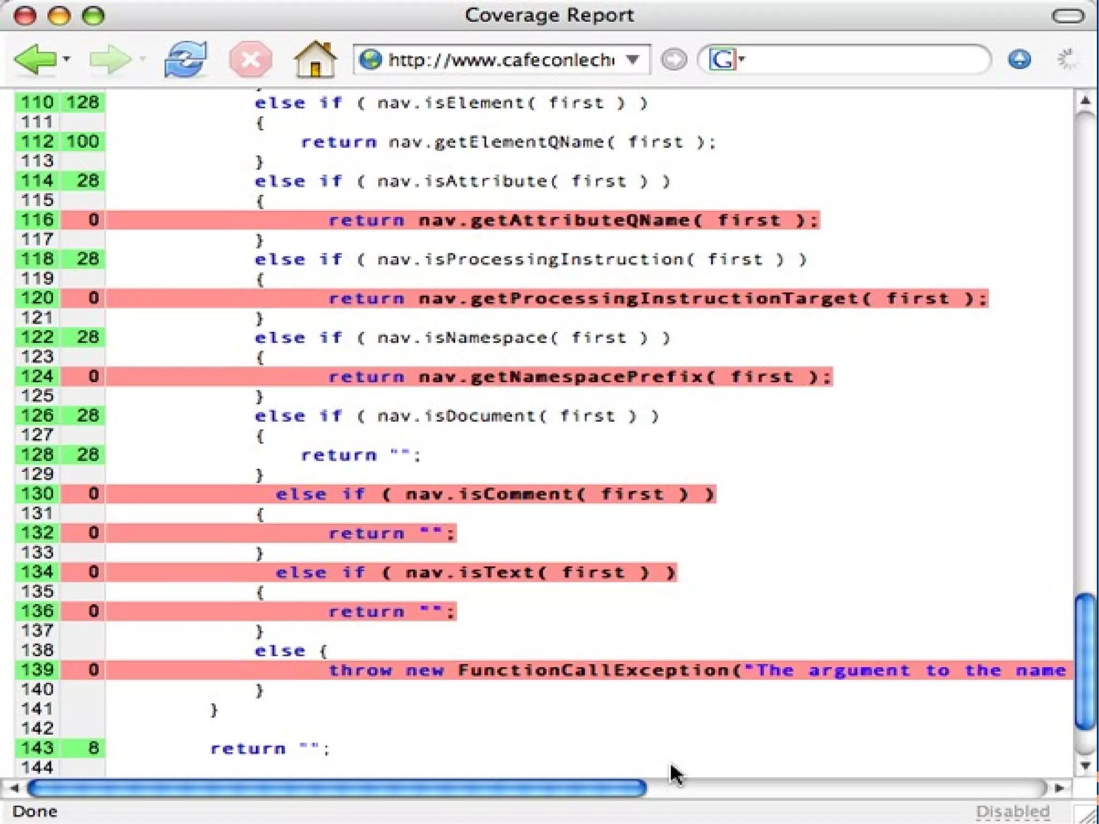Image resolution: width=1099 pixels, height=824 pixels.
Task: Click the blue downloads arrow icon
Action: [x=1019, y=59]
